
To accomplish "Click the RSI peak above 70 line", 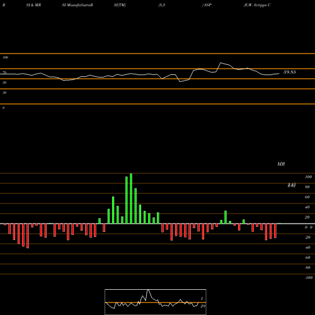I will [220, 63].
